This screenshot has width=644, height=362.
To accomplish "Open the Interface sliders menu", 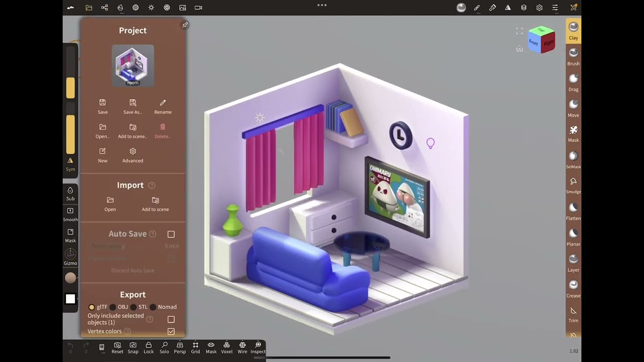I will (555, 8).
